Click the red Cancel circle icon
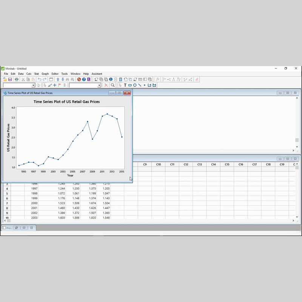 79,80
